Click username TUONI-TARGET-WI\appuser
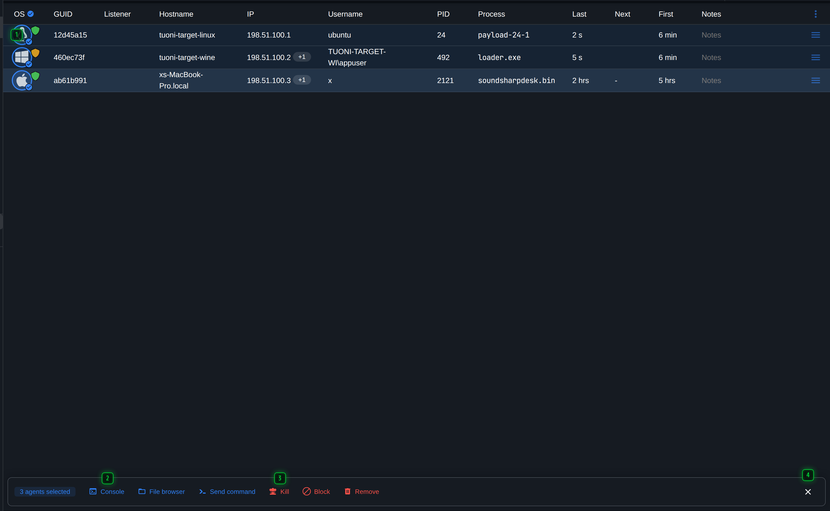The height and width of the screenshot is (511, 830). point(357,57)
